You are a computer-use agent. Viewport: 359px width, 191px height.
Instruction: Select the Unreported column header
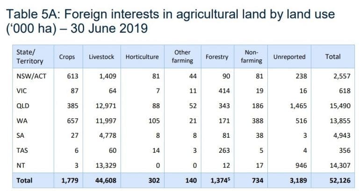coord(289,57)
